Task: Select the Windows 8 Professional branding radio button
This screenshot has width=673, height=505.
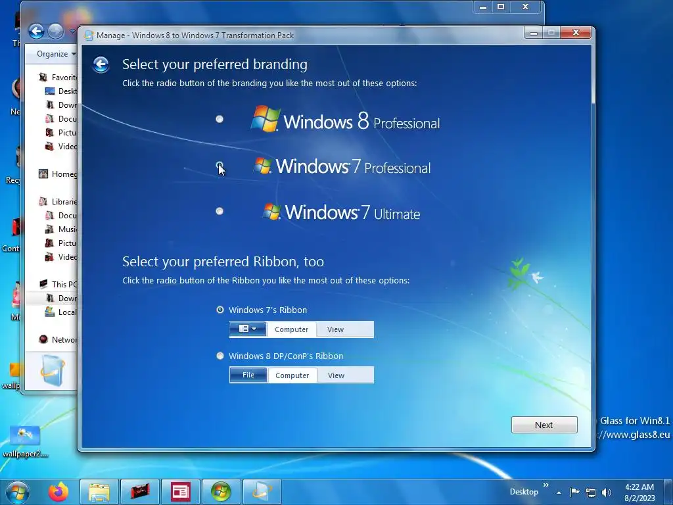Action: pyautogui.click(x=220, y=119)
